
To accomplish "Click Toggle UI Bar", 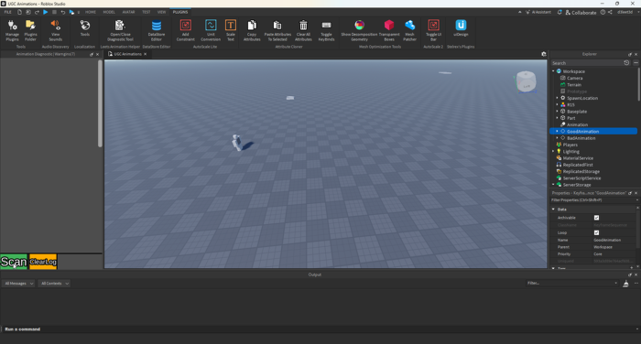I will 433,30.
